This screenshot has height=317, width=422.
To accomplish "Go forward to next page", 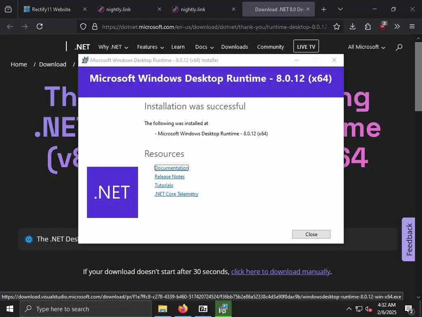I will (x=25, y=26).
